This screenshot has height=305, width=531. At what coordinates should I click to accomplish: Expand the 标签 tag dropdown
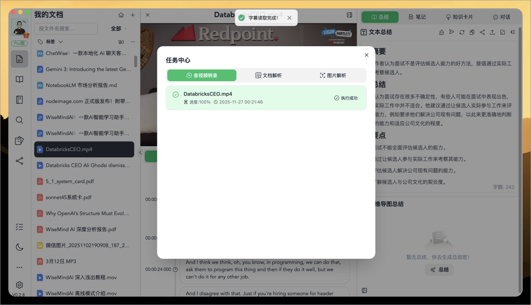pos(50,42)
